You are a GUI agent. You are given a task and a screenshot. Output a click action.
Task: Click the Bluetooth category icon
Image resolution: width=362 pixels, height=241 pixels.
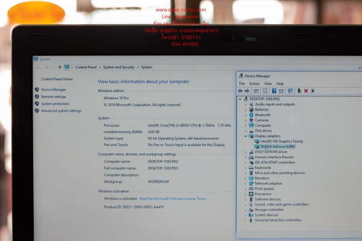pyautogui.click(x=251, y=115)
